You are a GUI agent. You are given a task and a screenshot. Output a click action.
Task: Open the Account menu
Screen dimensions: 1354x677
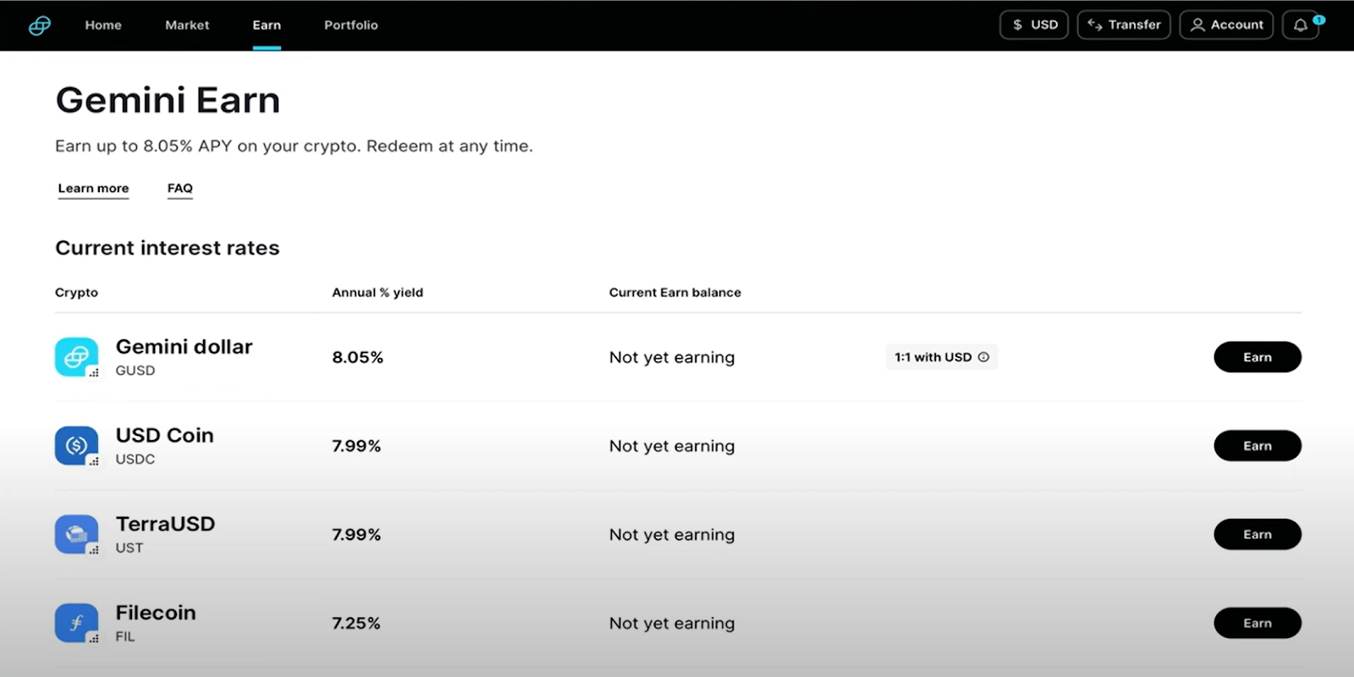coord(1226,25)
